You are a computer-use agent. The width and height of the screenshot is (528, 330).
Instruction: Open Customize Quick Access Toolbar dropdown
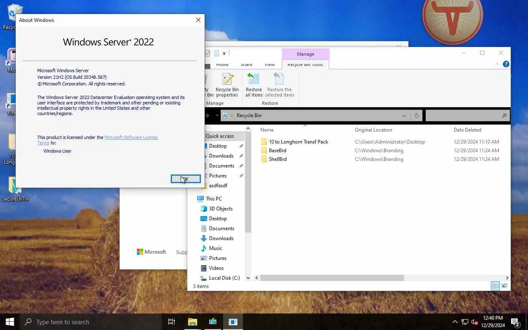224,53
